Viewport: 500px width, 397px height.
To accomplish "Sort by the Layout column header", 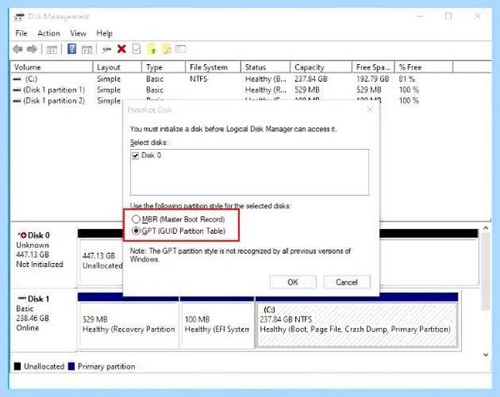I will click(117, 67).
